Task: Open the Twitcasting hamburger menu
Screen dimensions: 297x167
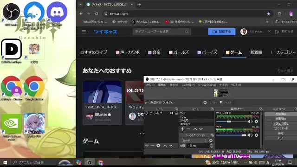Action: pos(84,32)
